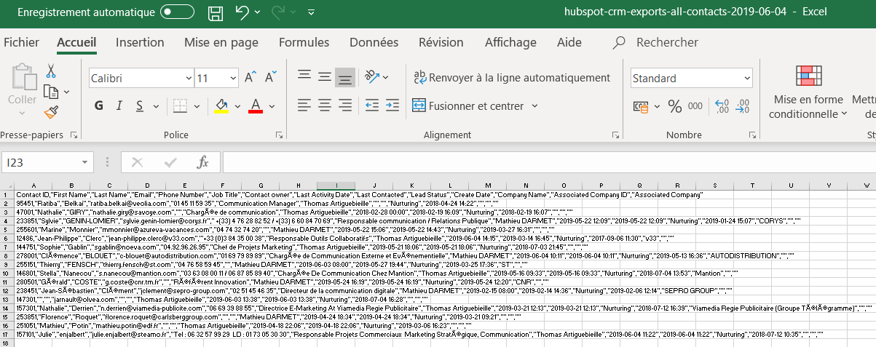Open Presse-papiers pane launcher
The image size is (876, 347).
tap(74, 135)
